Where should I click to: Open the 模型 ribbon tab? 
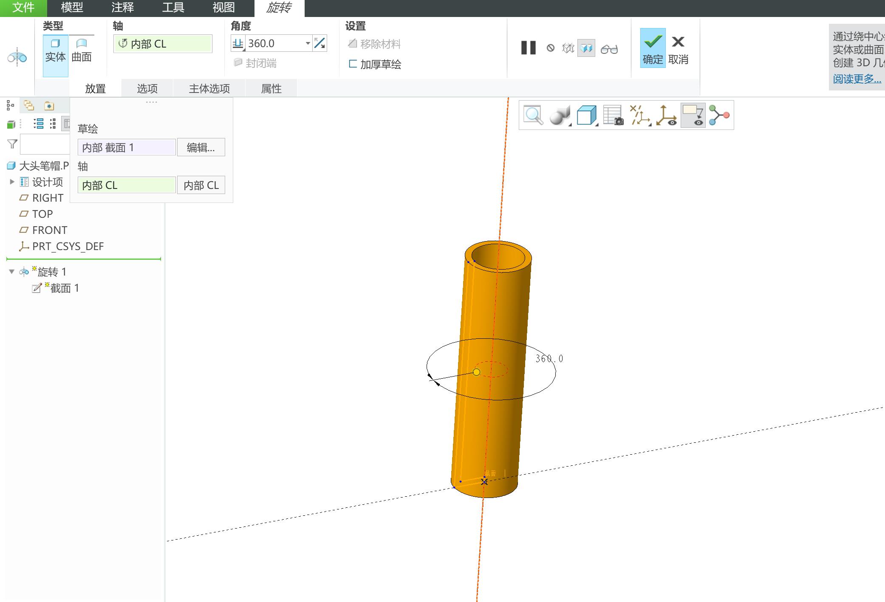click(72, 8)
